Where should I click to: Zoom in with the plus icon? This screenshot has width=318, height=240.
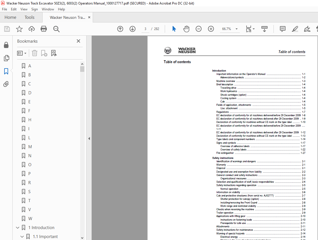coord(211,29)
